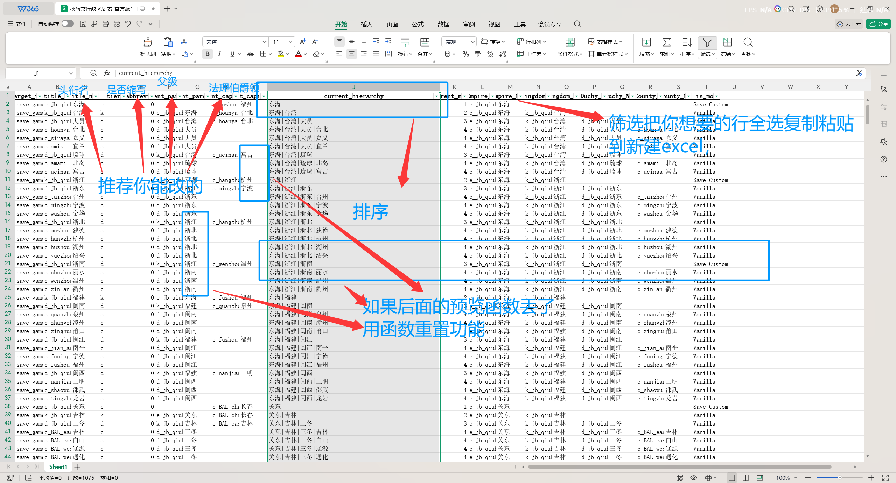The height and width of the screenshot is (483, 896).
Task: Toggle Italic formatting
Action: click(x=219, y=54)
